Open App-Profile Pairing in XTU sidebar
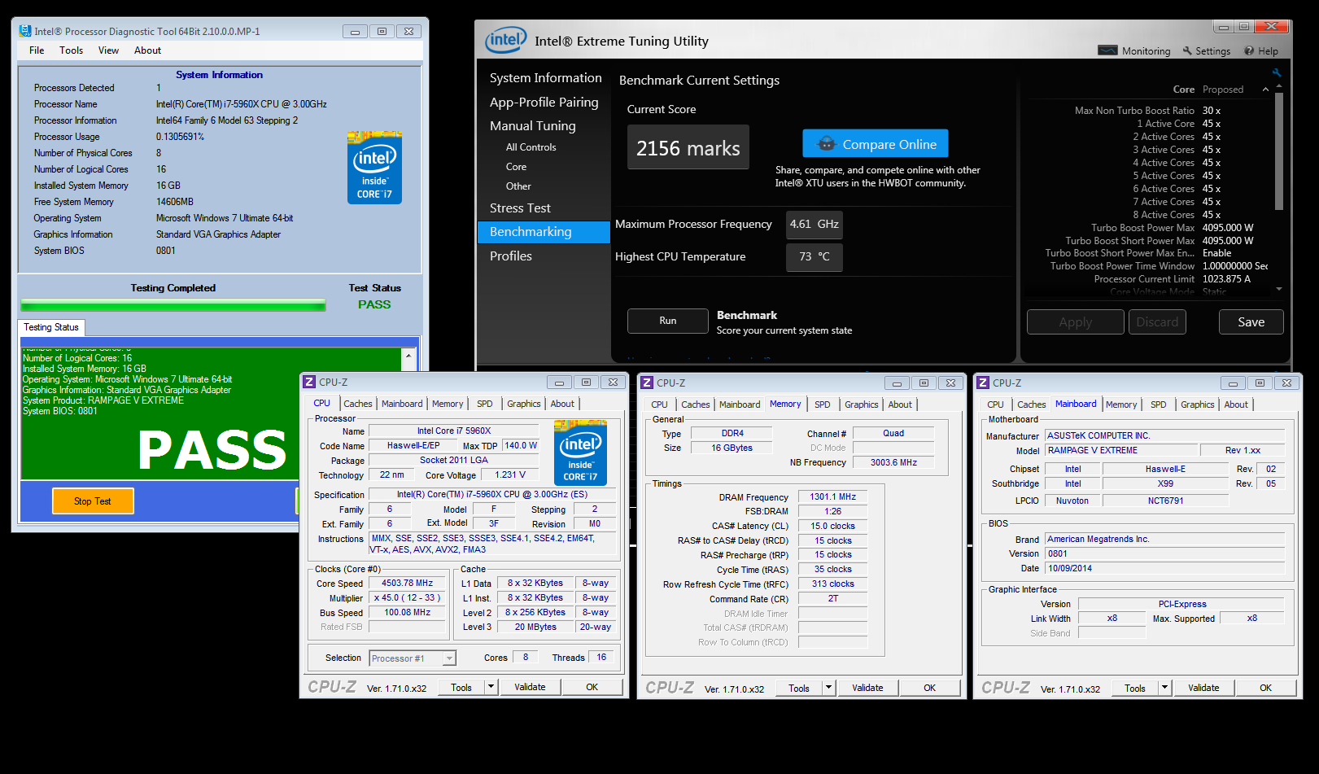This screenshot has height=774, width=1319. click(x=544, y=102)
